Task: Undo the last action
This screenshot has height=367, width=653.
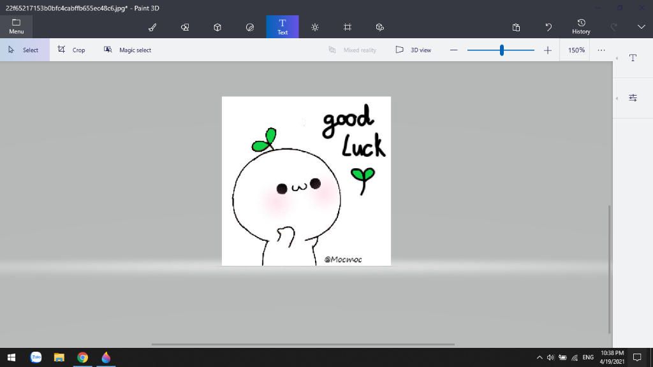Action: click(548, 27)
